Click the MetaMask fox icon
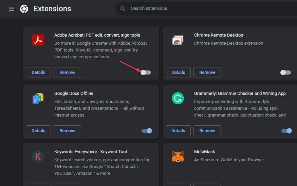Image resolution: width=297 pixels, height=186 pixels. [x=178, y=157]
